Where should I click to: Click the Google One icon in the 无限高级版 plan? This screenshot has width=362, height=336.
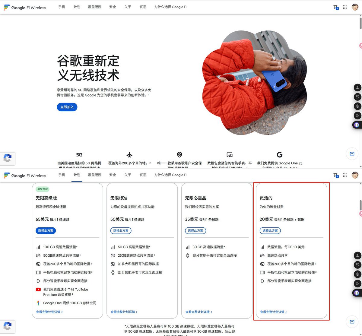pos(38,303)
